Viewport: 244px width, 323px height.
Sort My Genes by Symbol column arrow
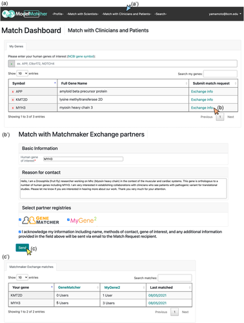click(x=55, y=83)
